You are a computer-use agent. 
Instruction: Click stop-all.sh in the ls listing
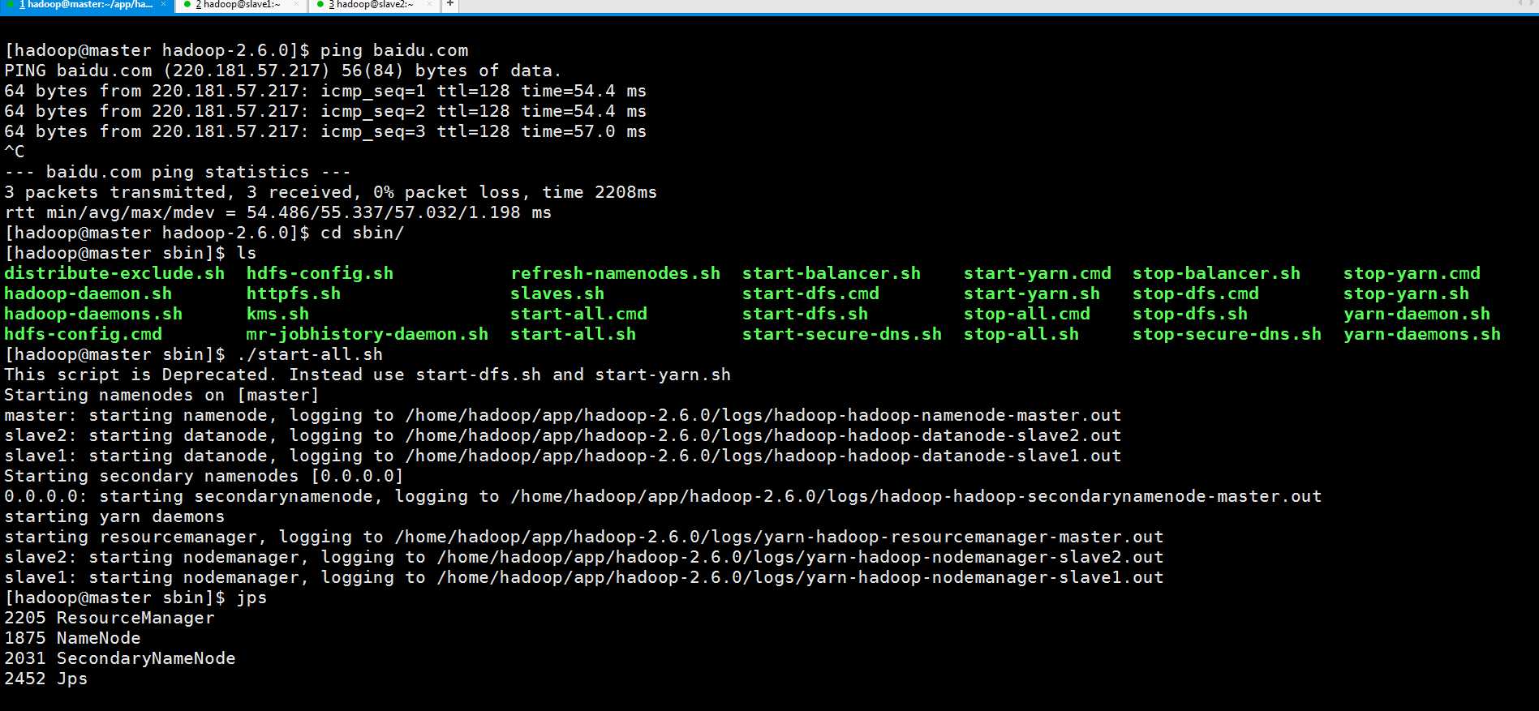(x=1021, y=334)
